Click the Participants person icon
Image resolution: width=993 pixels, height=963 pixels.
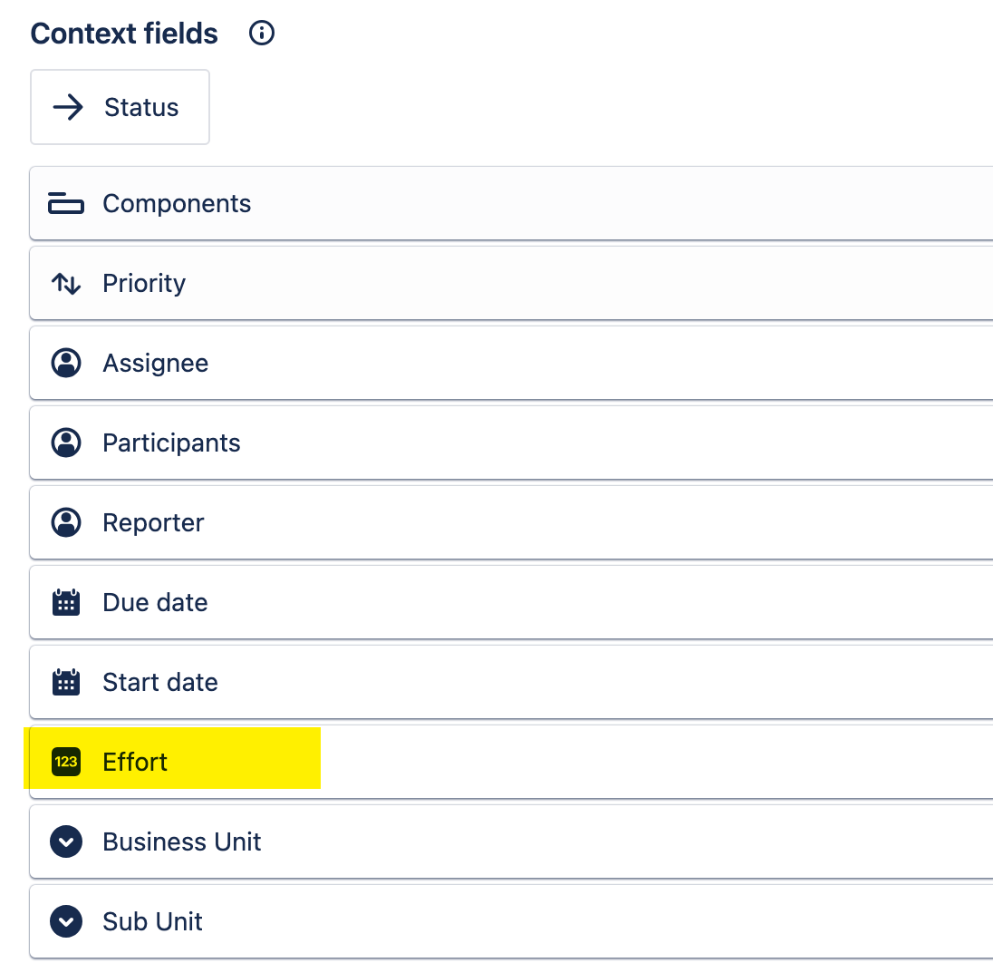[x=66, y=443]
